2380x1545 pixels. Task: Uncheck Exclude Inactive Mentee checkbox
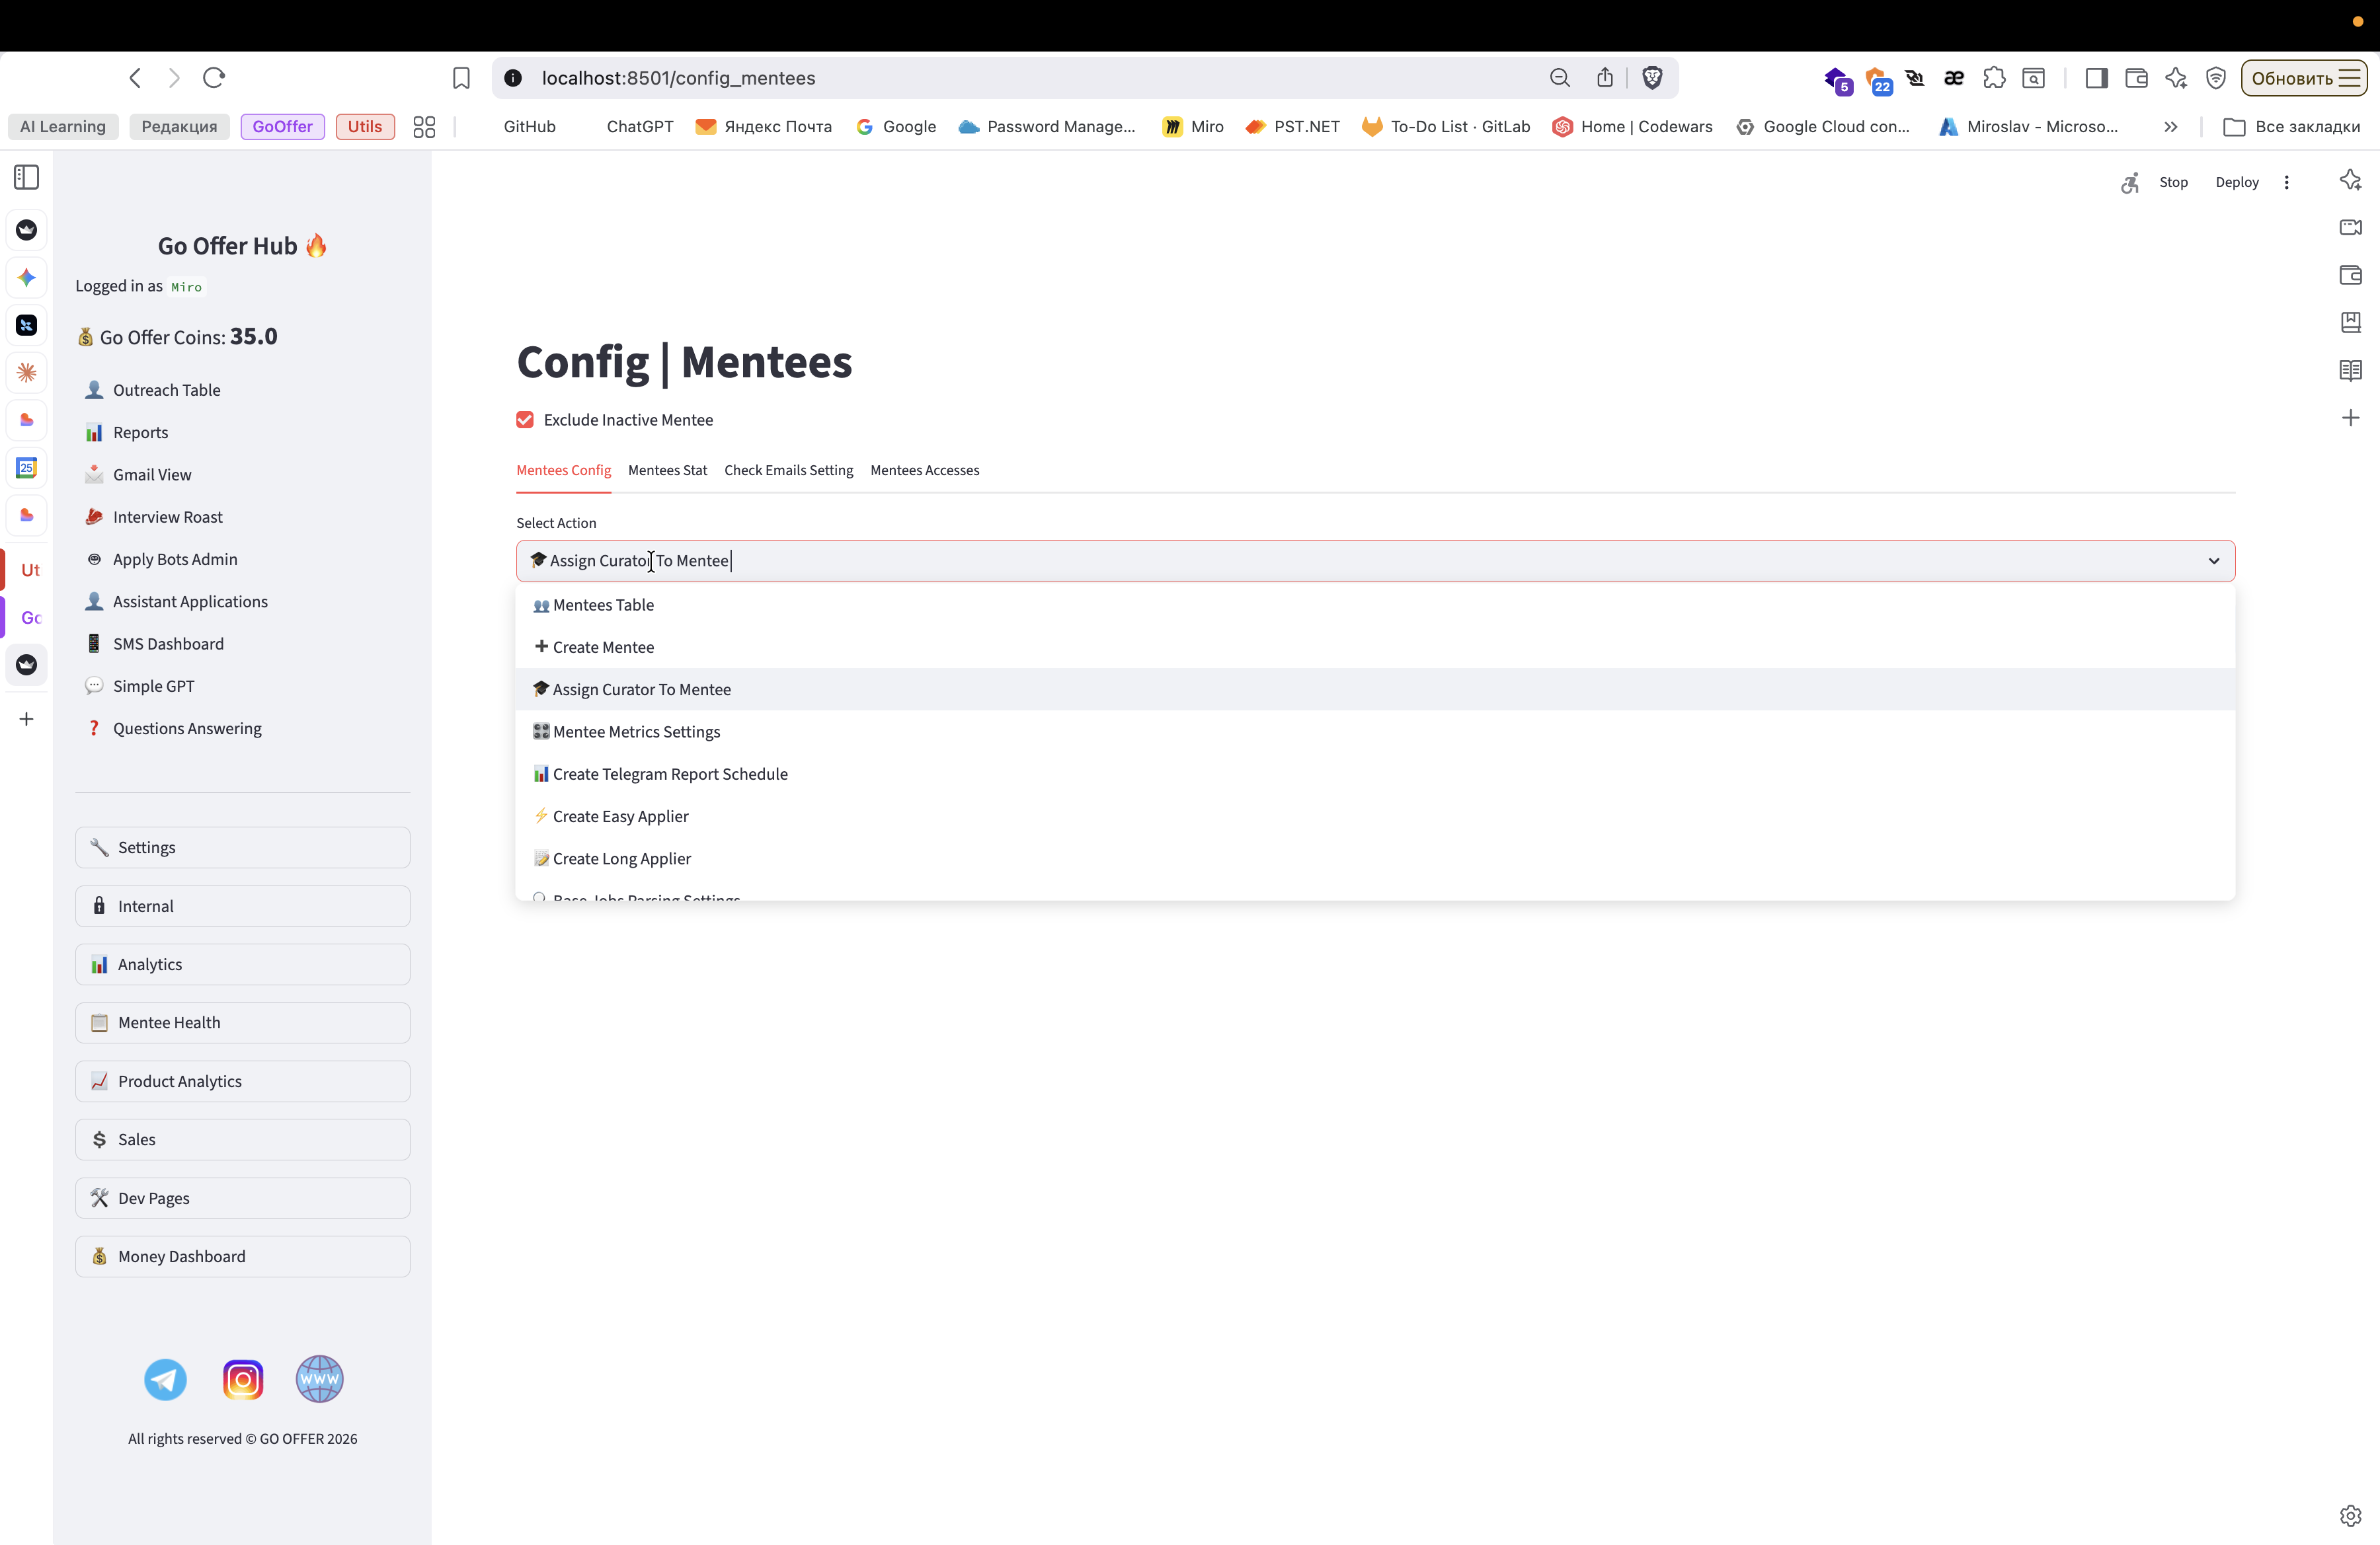[525, 420]
